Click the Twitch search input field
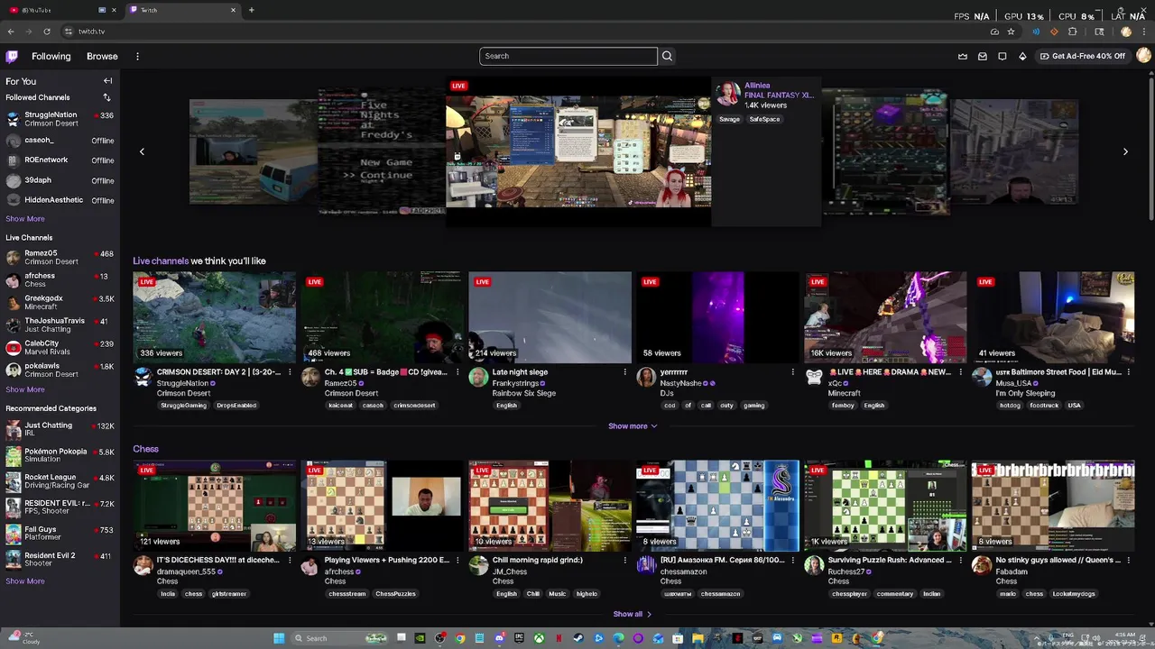Screen dimensions: 1155x649 (568, 56)
